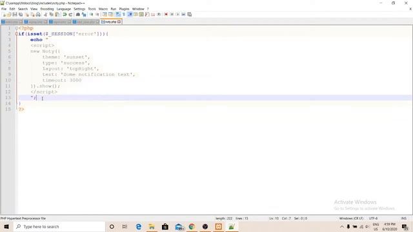The height and width of the screenshot is (232, 413).
Task: Open the Windows Start menu
Action: point(6,226)
